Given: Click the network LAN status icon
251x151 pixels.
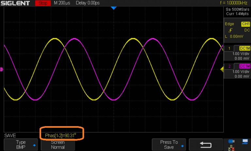Looking at the screenshot, I should coord(231,148).
